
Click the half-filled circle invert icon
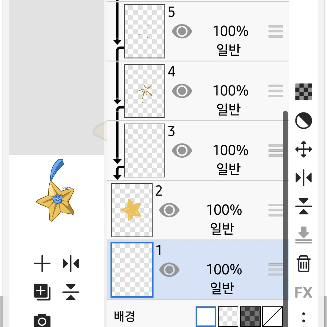point(303,121)
